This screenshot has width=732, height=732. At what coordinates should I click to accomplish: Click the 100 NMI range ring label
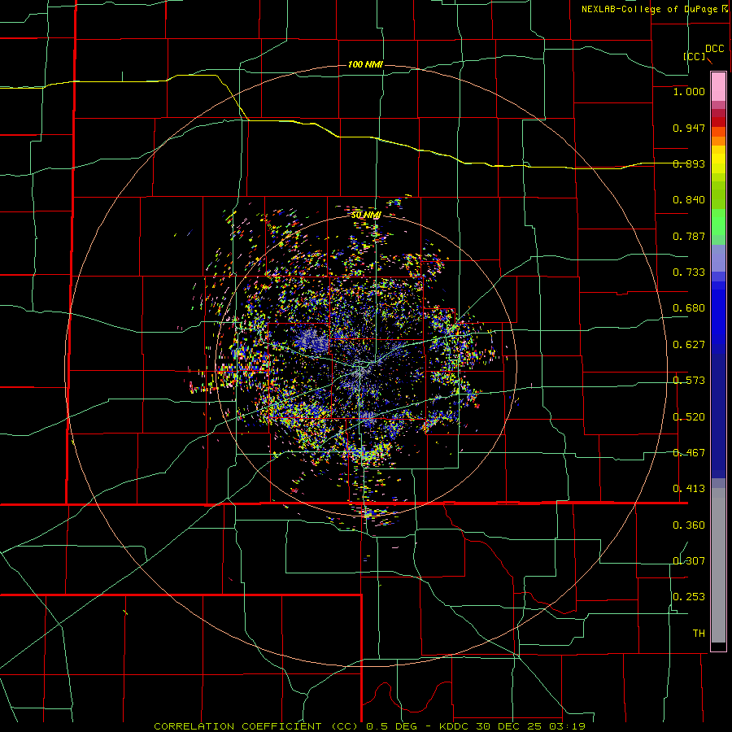point(365,64)
